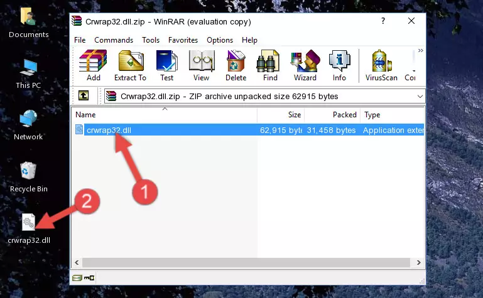The image size is (483, 298).
Task: Go up one folder level
Action: pos(84,95)
